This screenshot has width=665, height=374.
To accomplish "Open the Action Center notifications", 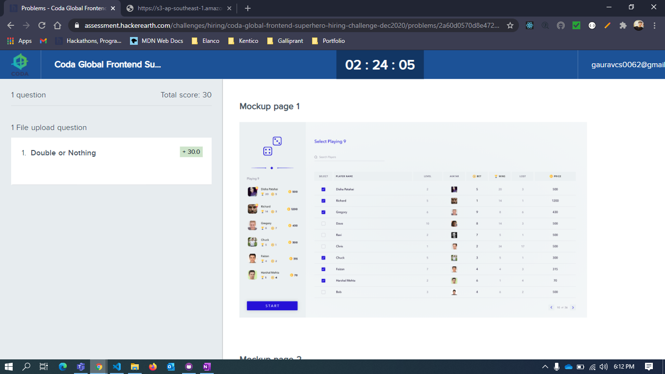I will (x=649, y=367).
